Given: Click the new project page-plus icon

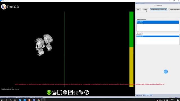Looking at the screenshot, I should (x=60, y=92).
